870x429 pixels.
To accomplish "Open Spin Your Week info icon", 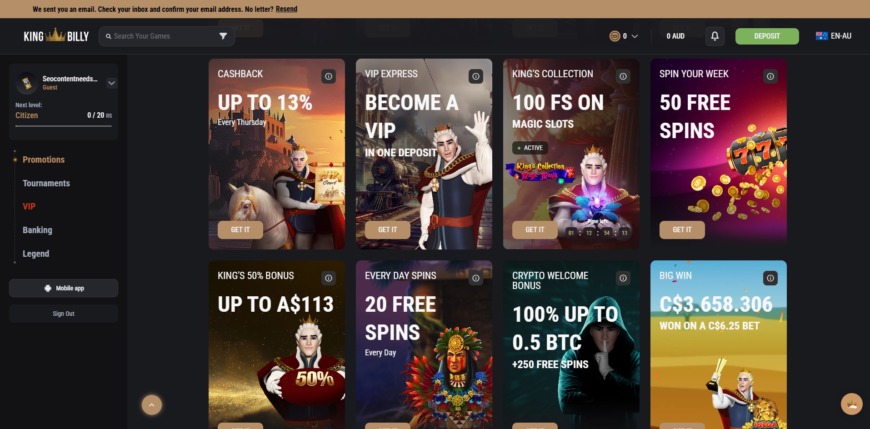I will tap(770, 76).
